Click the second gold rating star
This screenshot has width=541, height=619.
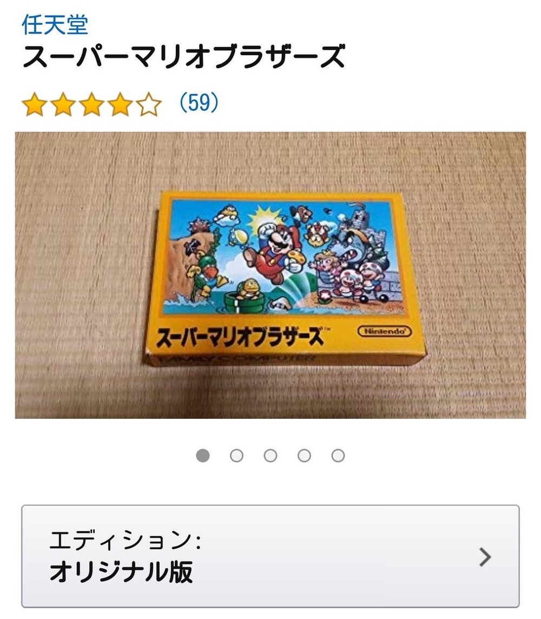coord(63,104)
